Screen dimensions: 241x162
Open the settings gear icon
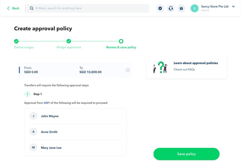[x=160, y=8]
